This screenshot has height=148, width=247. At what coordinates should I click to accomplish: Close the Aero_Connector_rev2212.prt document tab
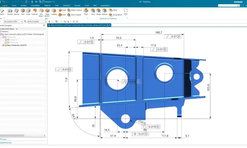pyautogui.click(x=110, y=25)
